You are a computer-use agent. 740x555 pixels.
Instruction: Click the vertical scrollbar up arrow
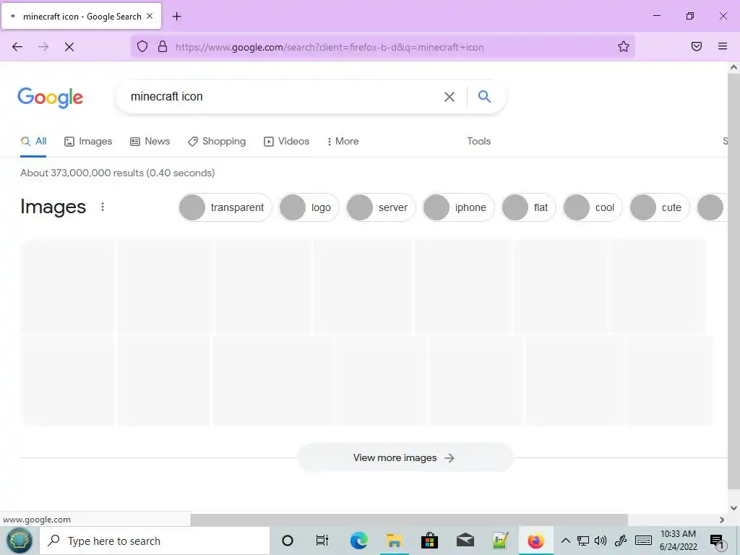click(x=733, y=67)
